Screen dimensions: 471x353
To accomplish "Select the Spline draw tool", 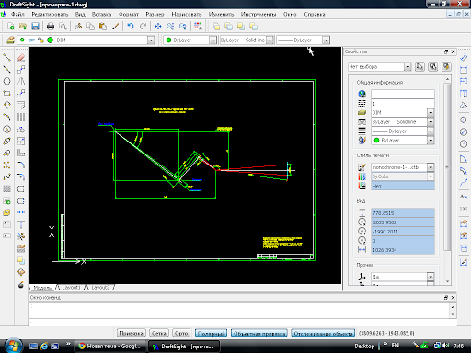I will click(x=6, y=176).
